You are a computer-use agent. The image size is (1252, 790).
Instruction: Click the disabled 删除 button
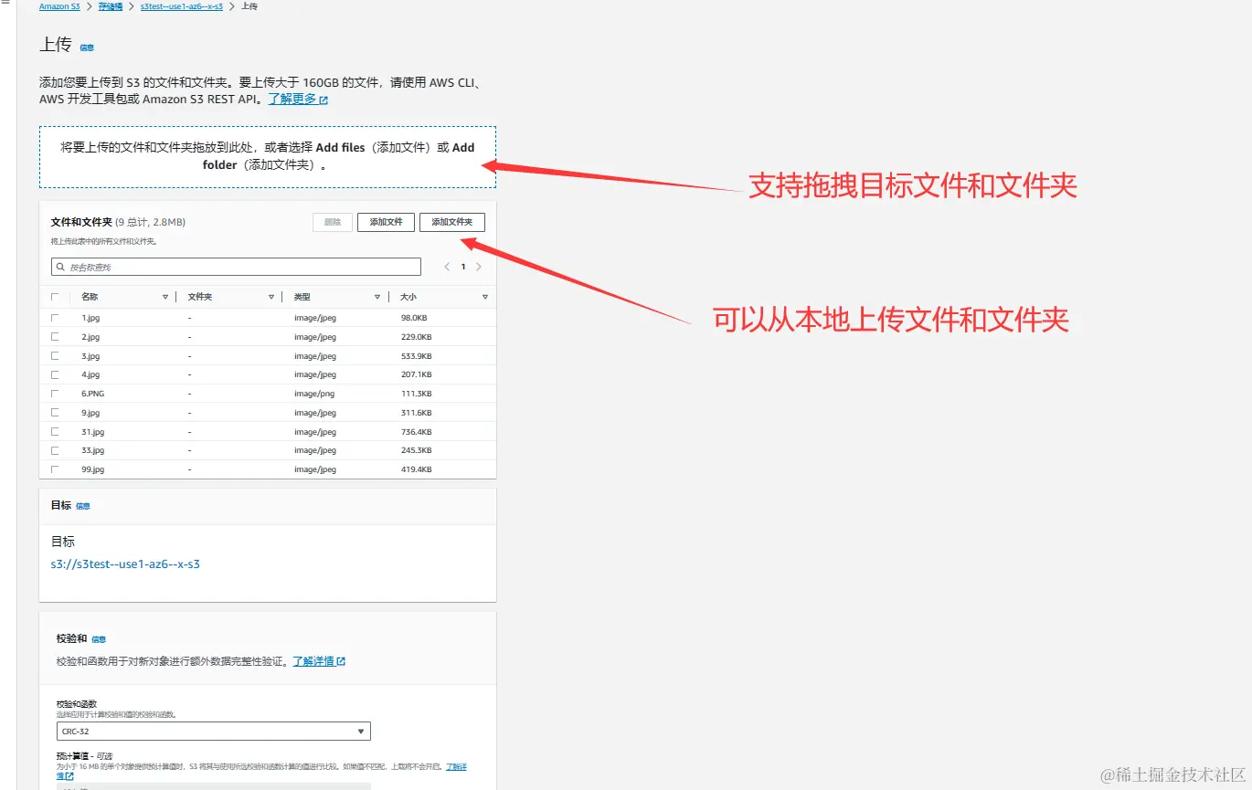click(x=333, y=222)
